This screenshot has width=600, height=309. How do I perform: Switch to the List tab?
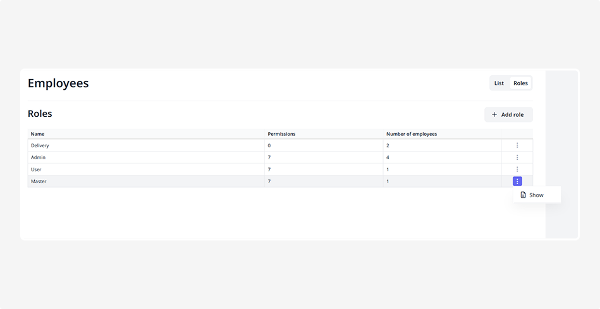[x=499, y=83]
